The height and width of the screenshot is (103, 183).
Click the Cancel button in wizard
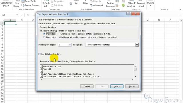point(87,86)
